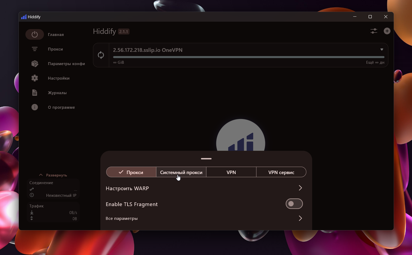Screen dimensions: 412x255
Task: Click the Трафик panel heading
Action: click(36, 206)
